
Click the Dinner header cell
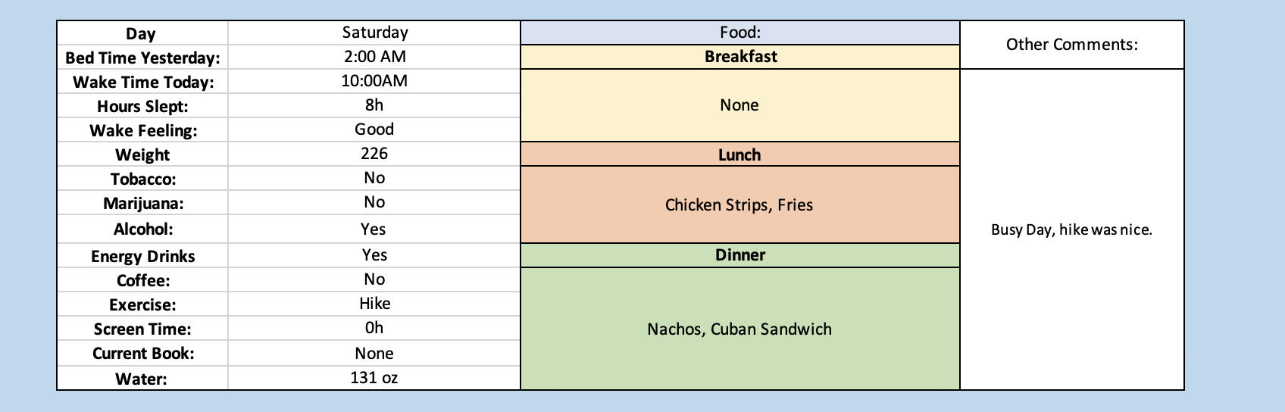(740, 255)
